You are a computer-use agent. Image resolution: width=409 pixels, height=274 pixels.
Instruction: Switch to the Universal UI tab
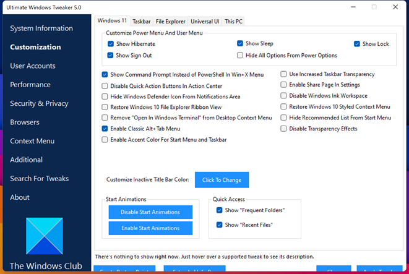(205, 22)
